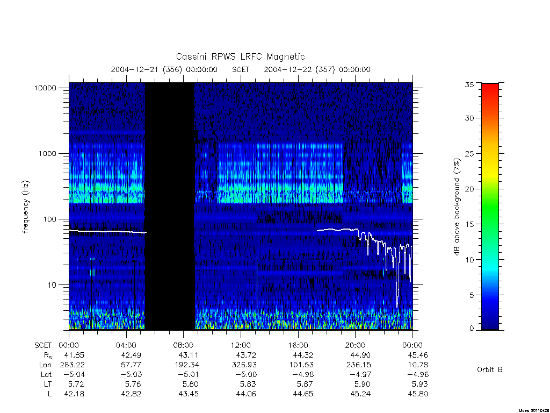The image size is (550, 413).
Task: Click the 'Orbit B' label
Action: pyautogui.click(x=490, y=370)
